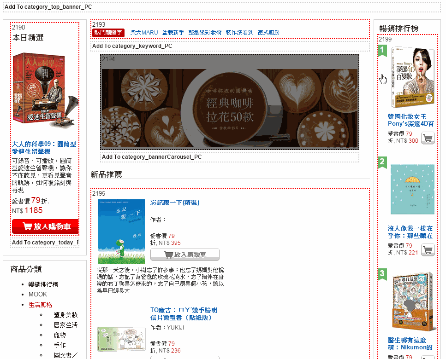This screenshot has width=446, height=359.
Task: Click rank 3 green badge in bestseller list
Action: 382,274
